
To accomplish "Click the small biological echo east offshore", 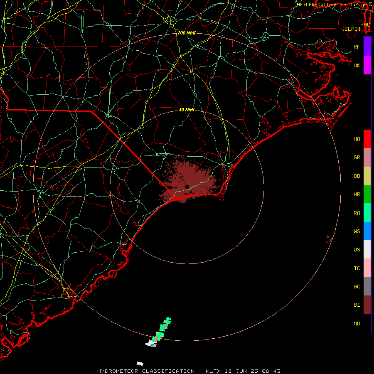I will click(x=329, y=239).
